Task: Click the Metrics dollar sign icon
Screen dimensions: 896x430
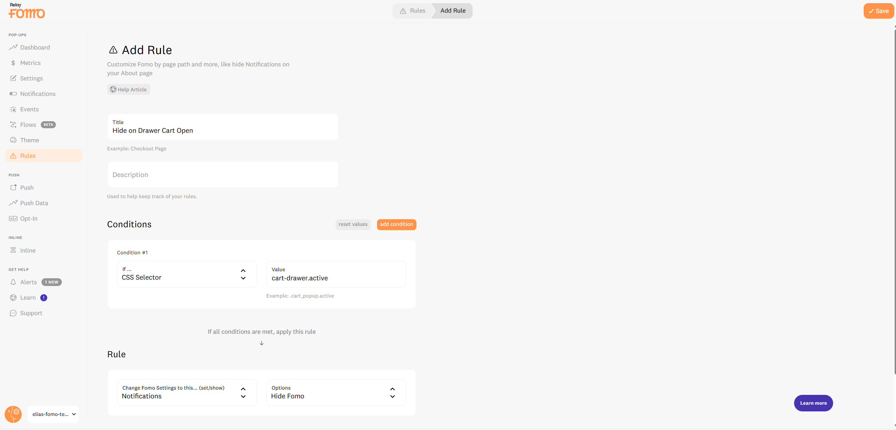Action: click(13, 63)
